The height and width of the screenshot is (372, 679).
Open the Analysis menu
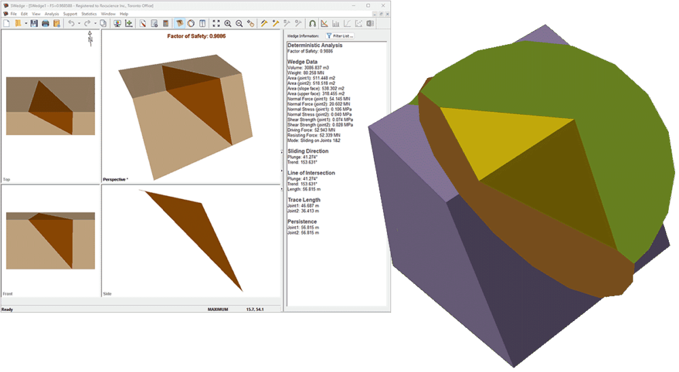(52, 14)
